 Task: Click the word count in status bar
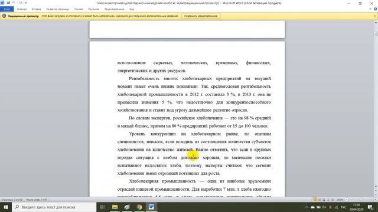pyautogui.click(x=37, y=200)
